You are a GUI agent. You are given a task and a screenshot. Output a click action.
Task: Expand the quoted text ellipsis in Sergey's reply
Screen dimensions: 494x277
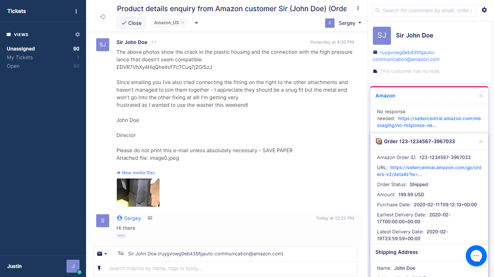(121, 236)
